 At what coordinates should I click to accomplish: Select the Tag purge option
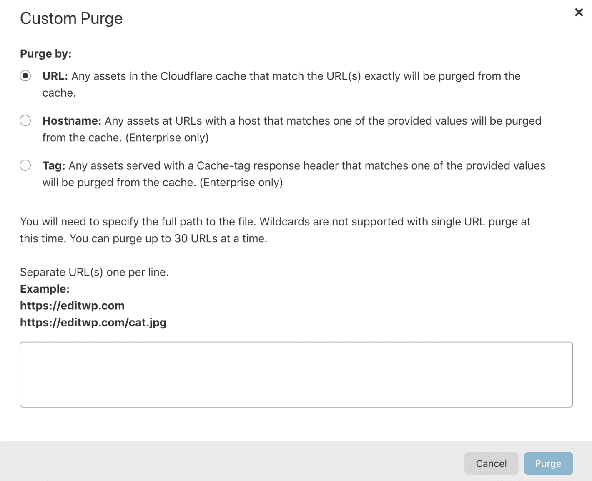25,165
